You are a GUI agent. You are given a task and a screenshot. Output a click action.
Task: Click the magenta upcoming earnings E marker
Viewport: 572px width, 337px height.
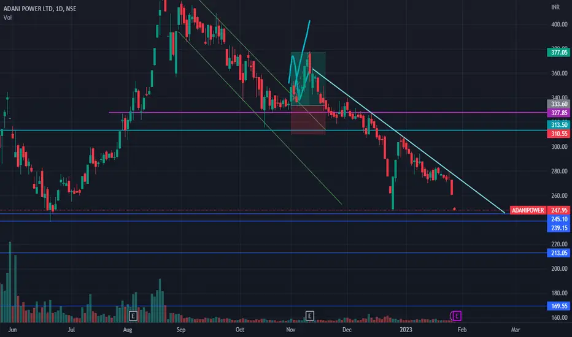(457, 316)
